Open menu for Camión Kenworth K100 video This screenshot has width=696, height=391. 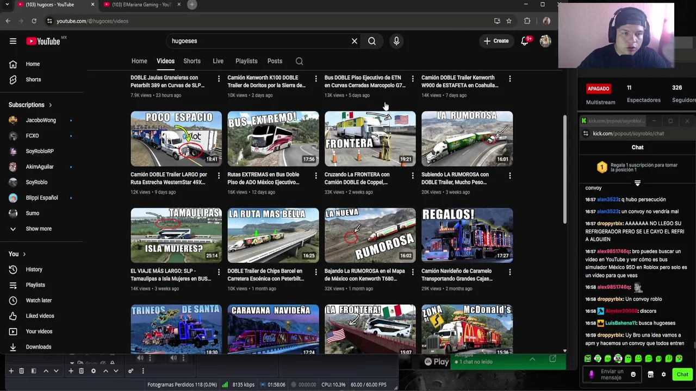315,79
